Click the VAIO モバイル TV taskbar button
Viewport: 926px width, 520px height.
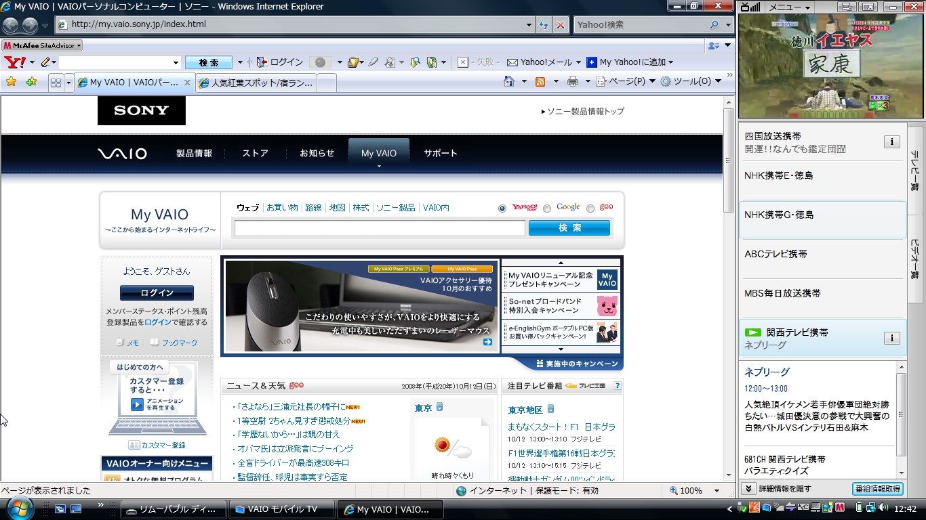pyautogui.click(x=282, y=509)
